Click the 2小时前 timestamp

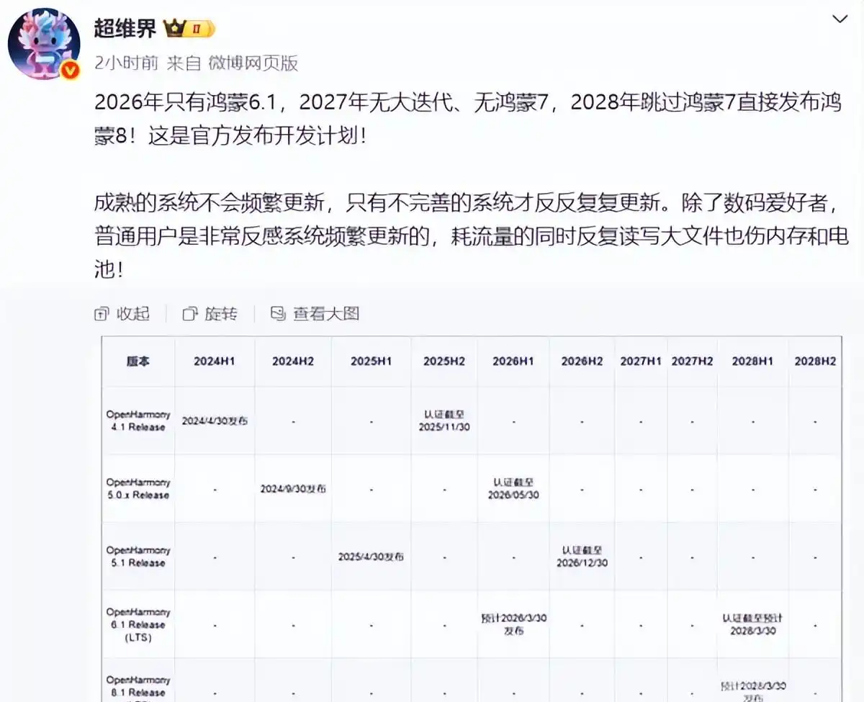(126, 63)
